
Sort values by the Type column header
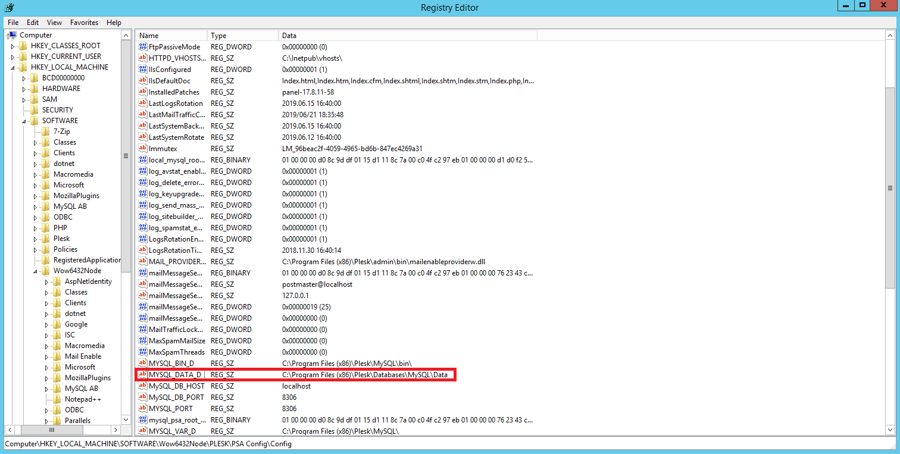242,36
